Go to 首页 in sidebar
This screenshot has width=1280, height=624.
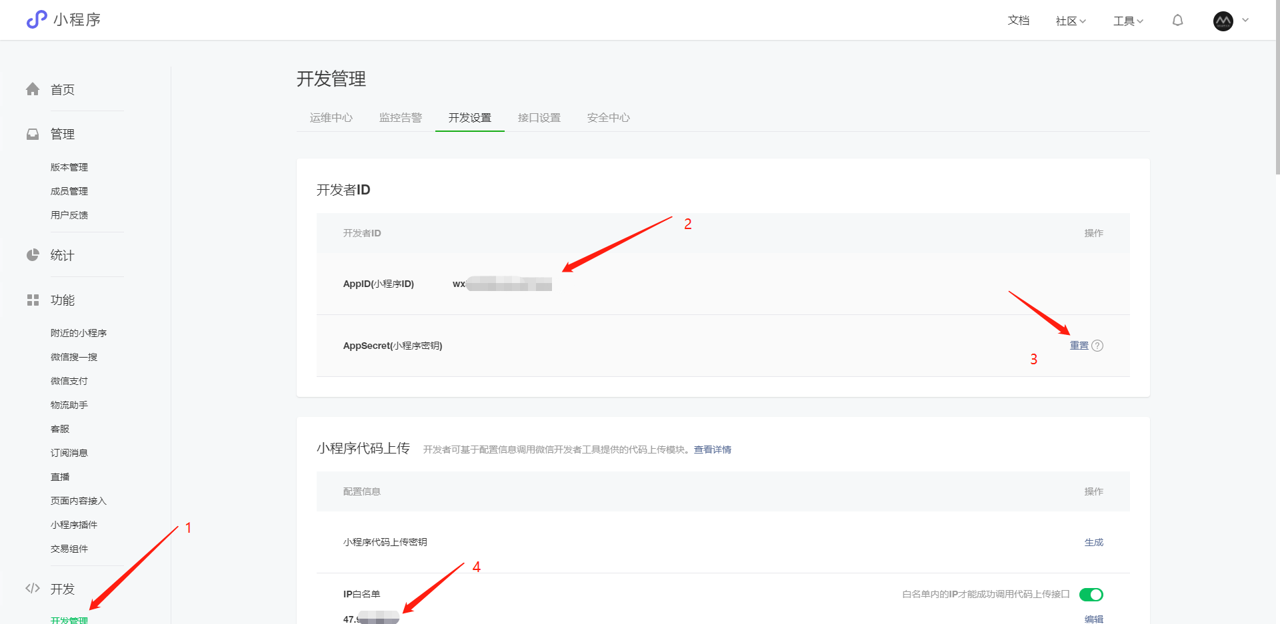coord(63,90)
